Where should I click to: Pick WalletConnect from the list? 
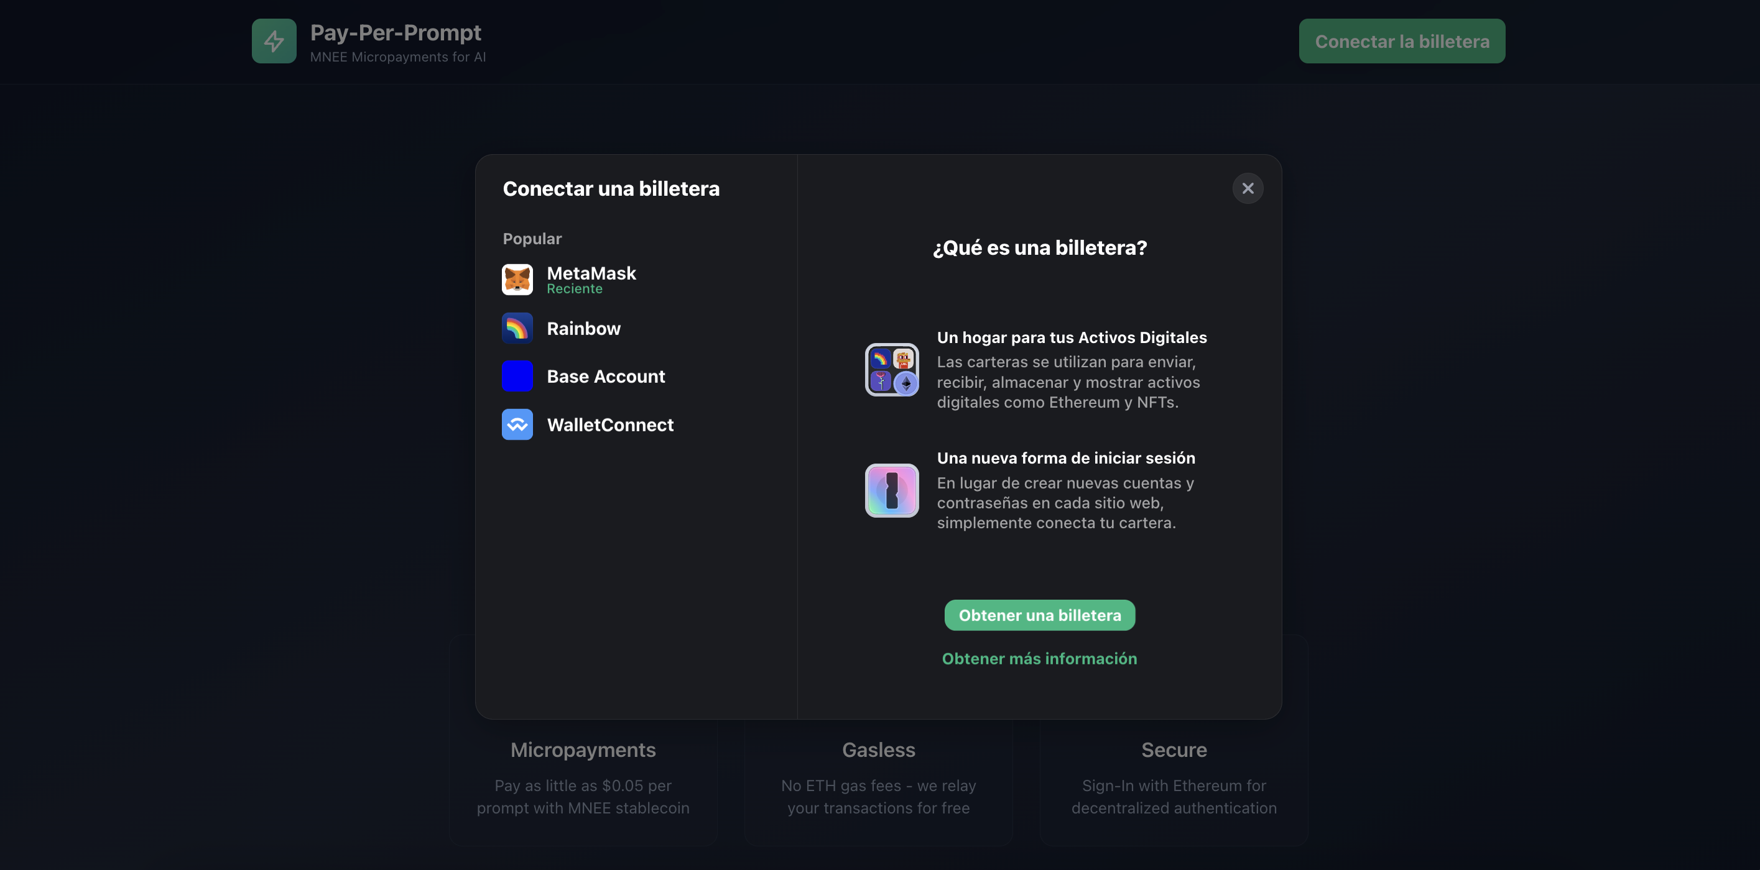tap(610, 425)
